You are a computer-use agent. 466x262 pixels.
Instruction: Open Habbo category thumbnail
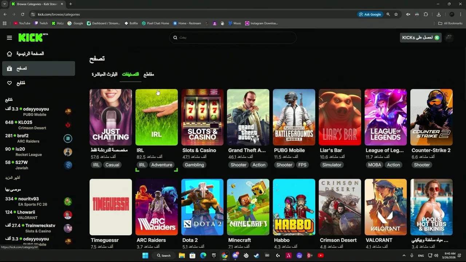[294, 207]
